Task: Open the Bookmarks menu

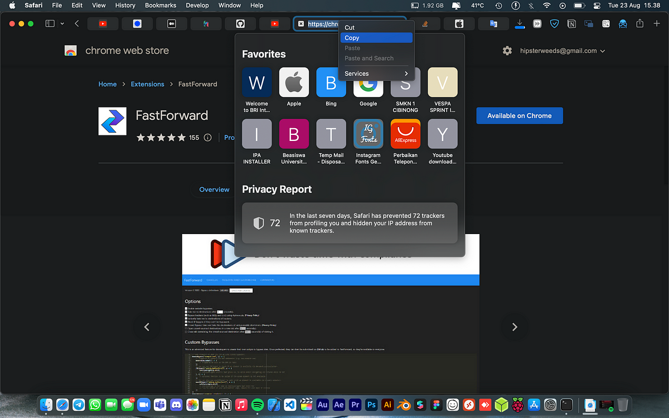Action: click(161, 5)
